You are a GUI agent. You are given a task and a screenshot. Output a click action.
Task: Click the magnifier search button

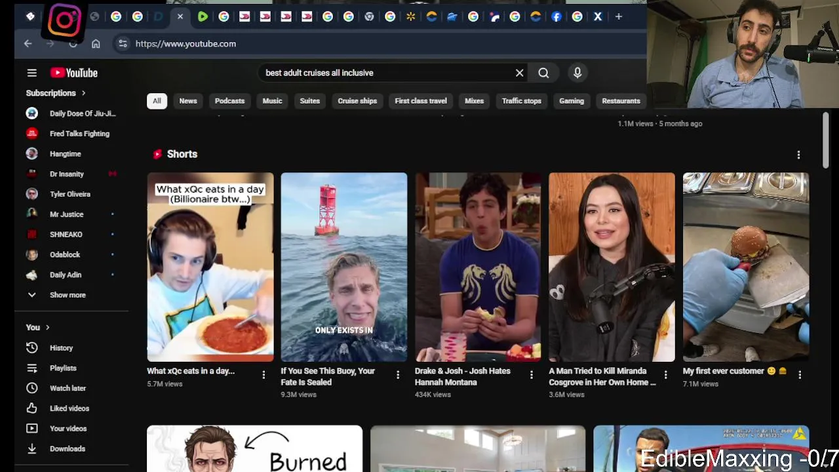[x=543, y=73]
